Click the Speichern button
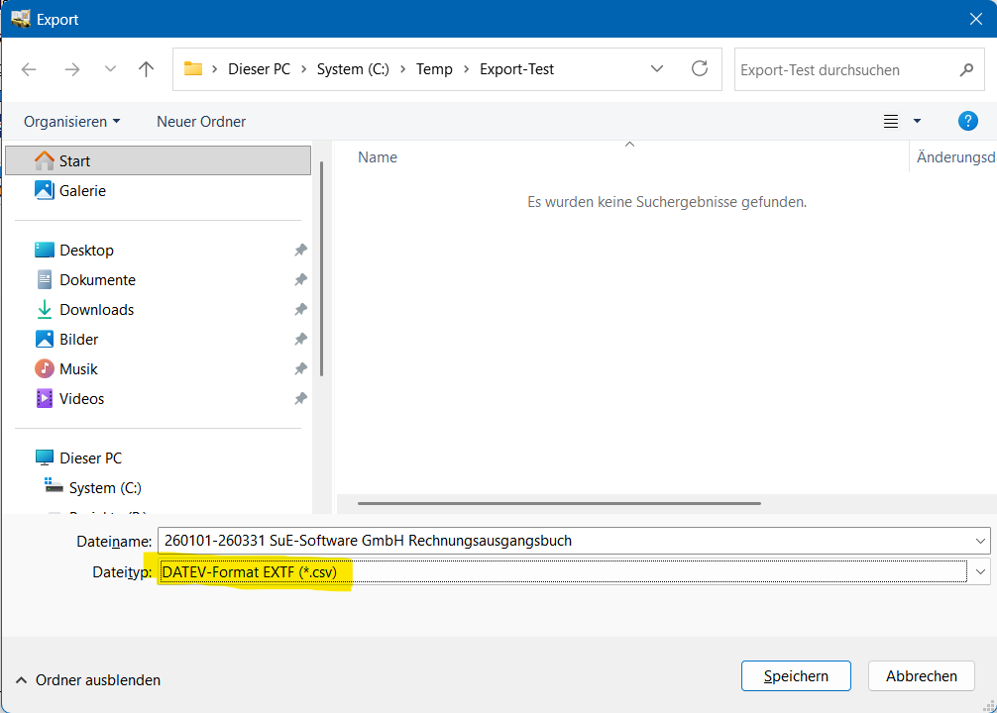Screen dimensions: 997x713 [x=796, y=676]
